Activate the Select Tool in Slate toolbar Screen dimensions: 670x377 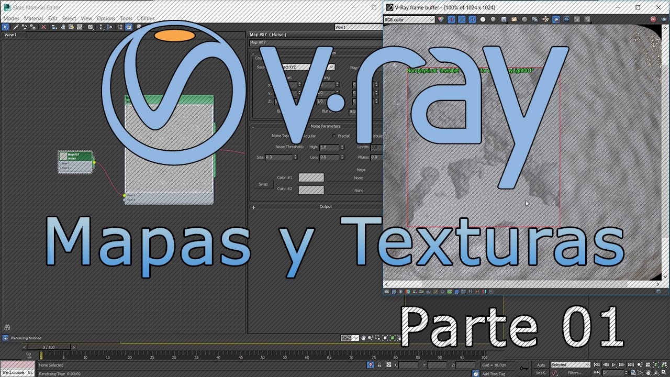[x=5, y=27]
